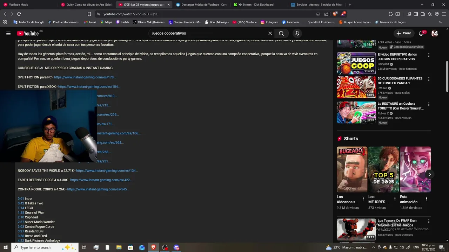The height and width of the screenshot is (252, 449).
Task: Go back in browser history
Action: tap(5, 14)
